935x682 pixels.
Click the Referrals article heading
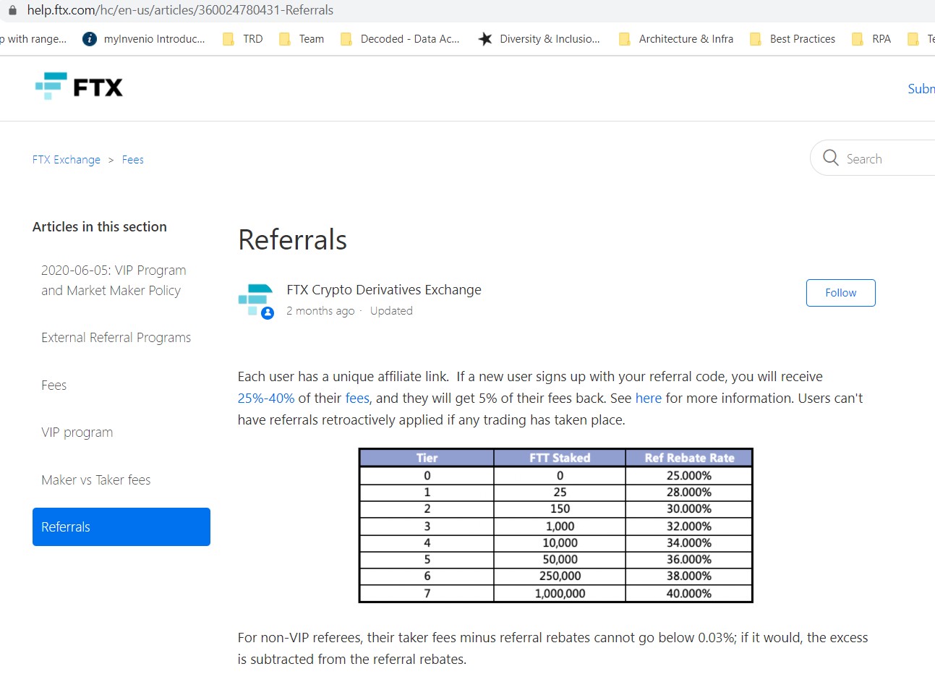[x=293, y=240]
